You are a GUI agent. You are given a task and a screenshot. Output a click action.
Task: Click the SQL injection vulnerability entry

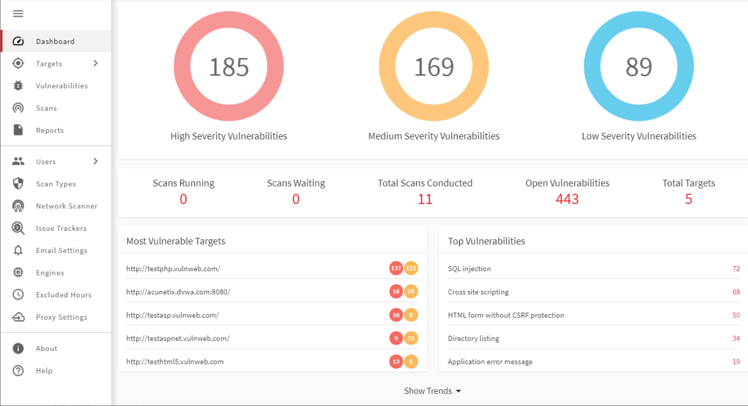point(469,269)
